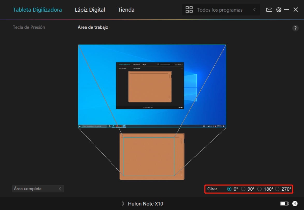Check the battery level icon

coord(285,204)
